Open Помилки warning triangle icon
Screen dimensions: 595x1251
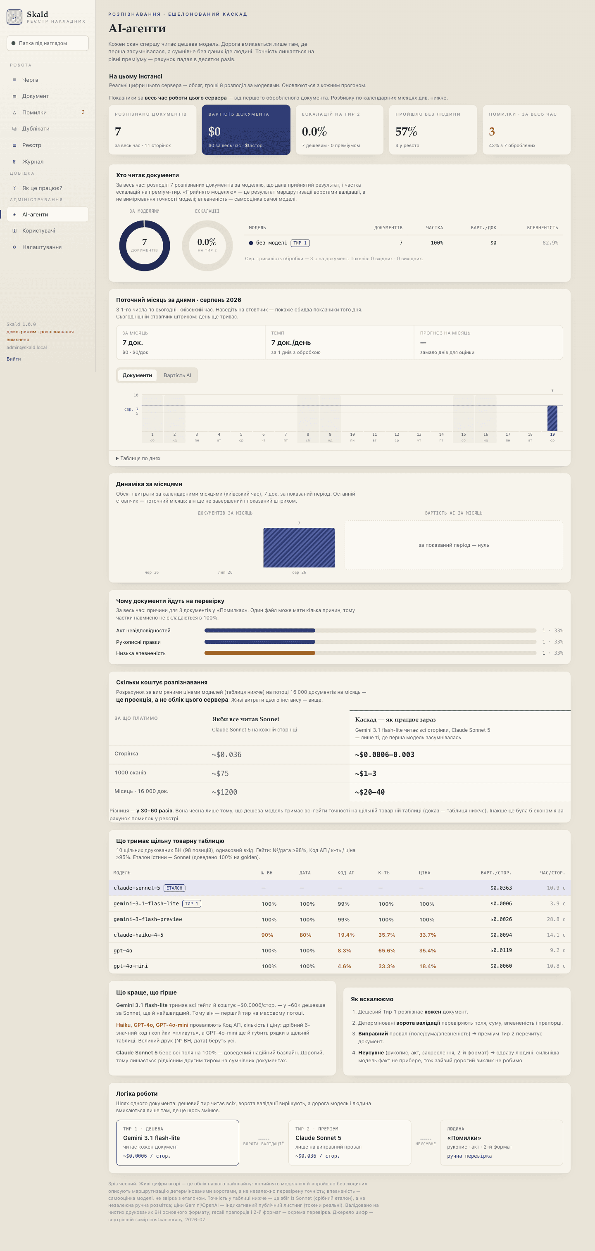(x=14, y=112)
